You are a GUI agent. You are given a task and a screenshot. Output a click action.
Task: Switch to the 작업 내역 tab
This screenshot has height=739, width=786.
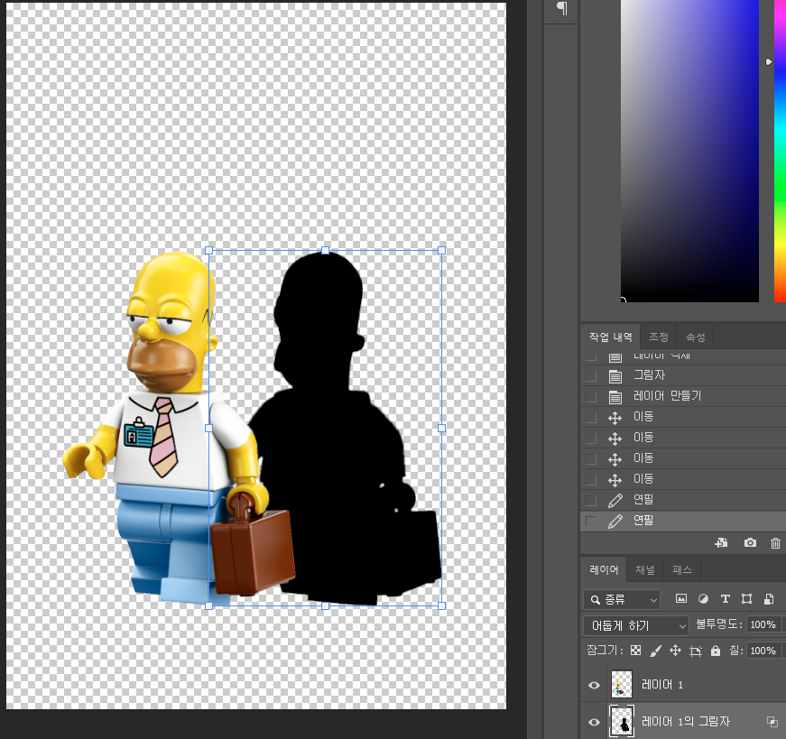coord(610,337)
